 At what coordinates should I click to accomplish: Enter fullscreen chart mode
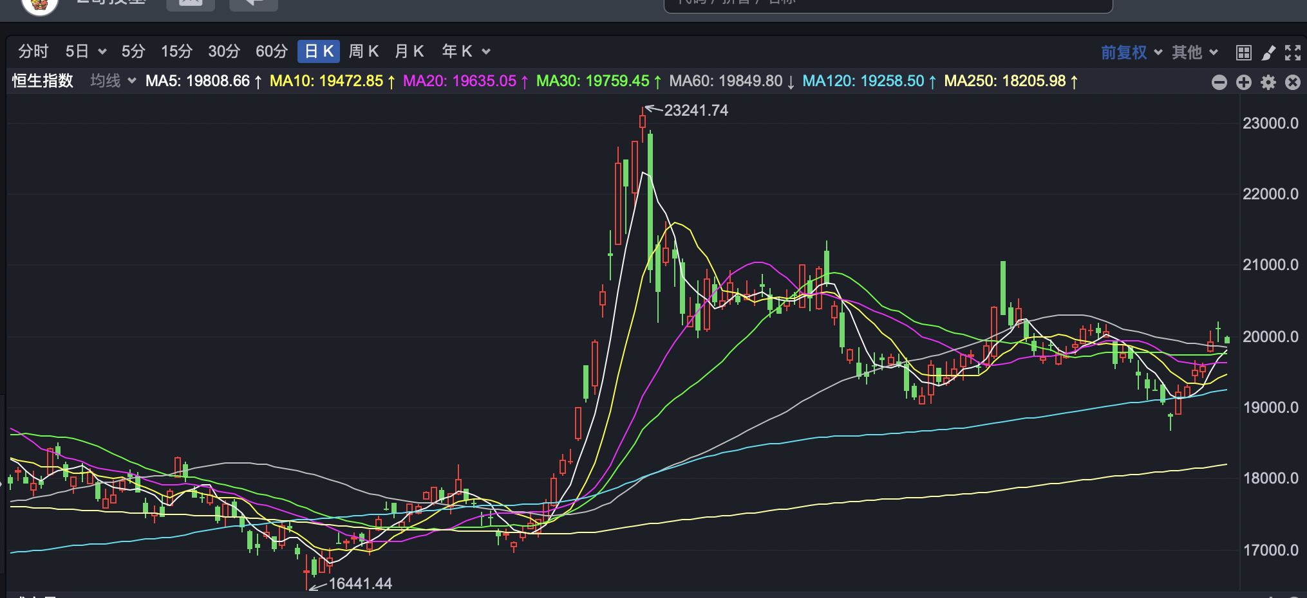click(x=1292, y=53)
